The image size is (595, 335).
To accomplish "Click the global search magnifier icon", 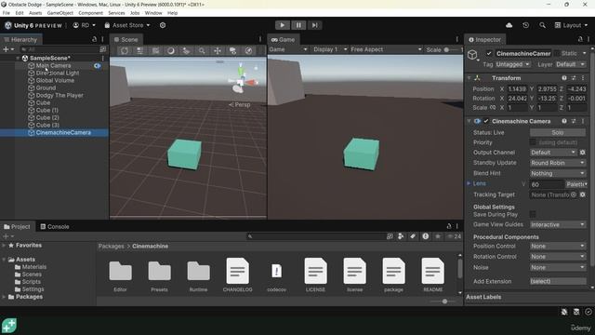I will pos(542,25).
